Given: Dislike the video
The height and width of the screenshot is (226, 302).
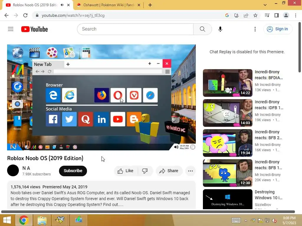Looking at the screenshot, I should pos(145,171).
